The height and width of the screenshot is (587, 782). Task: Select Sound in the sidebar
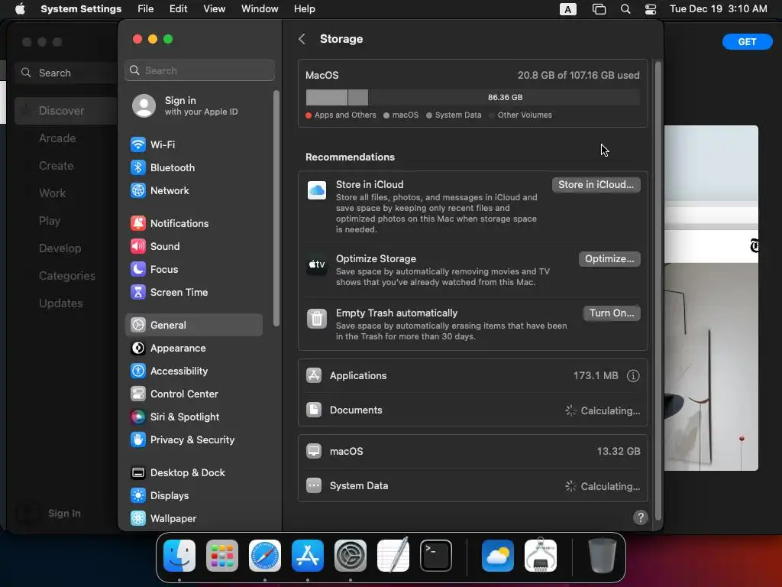193,247
